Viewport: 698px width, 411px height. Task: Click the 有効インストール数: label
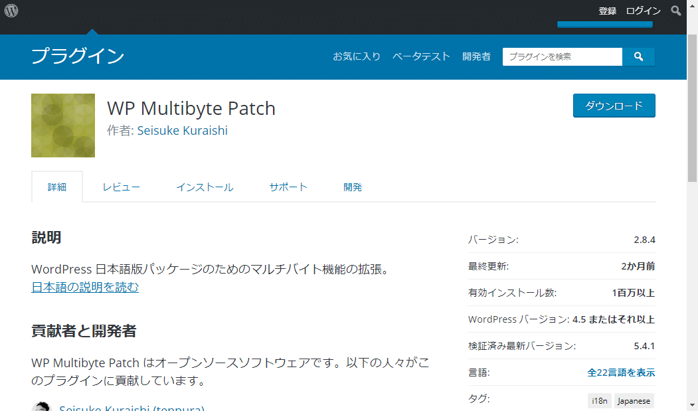[x=512, y=293]
